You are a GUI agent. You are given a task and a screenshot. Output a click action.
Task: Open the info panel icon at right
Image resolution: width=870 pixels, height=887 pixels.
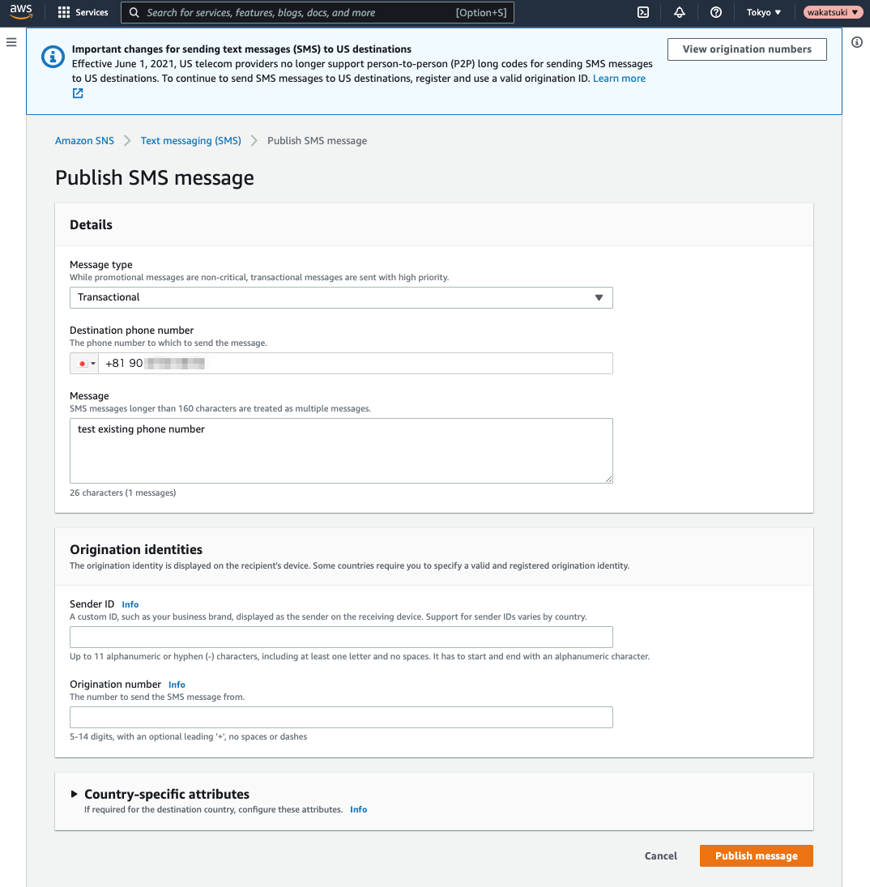tap(857, 42)
